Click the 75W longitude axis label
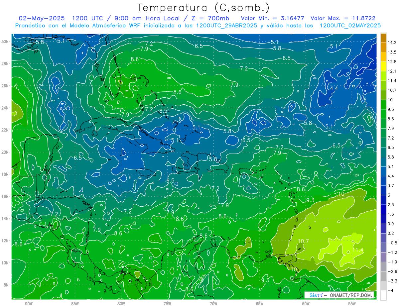399x308 pixels. (x=167, y=304)
